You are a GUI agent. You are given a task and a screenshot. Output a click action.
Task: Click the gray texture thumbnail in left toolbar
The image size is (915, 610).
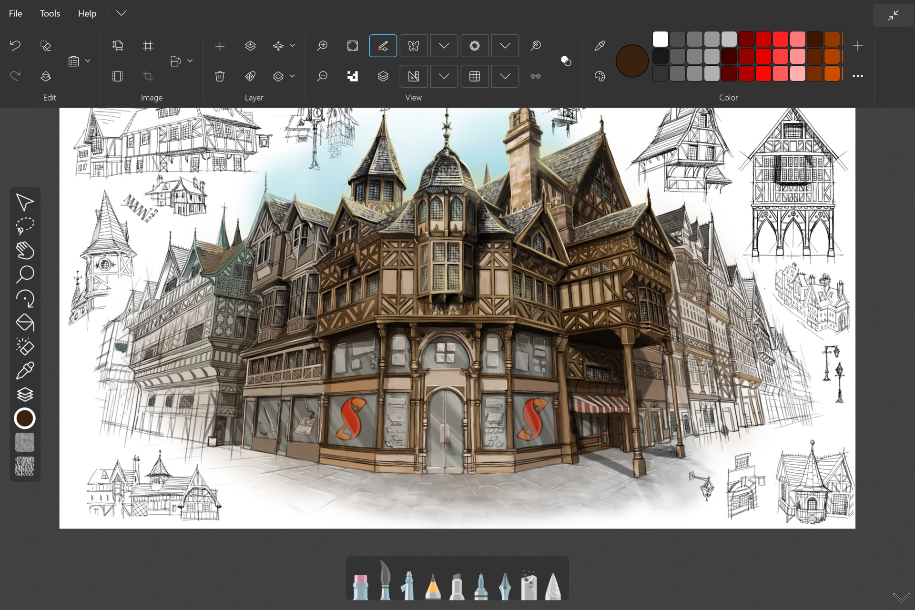pos(25,442)
